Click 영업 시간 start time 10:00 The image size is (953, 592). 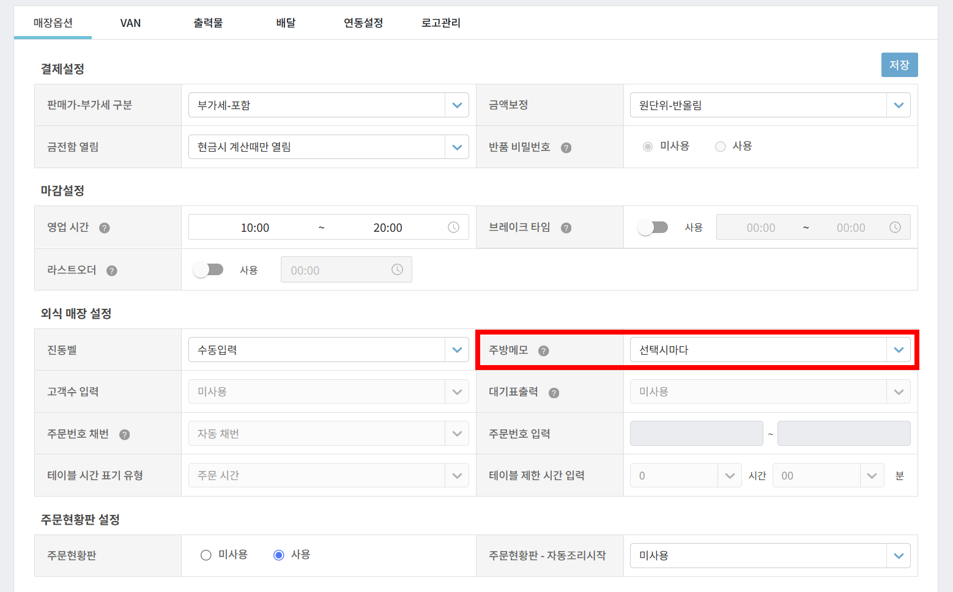tap(255, 228)
